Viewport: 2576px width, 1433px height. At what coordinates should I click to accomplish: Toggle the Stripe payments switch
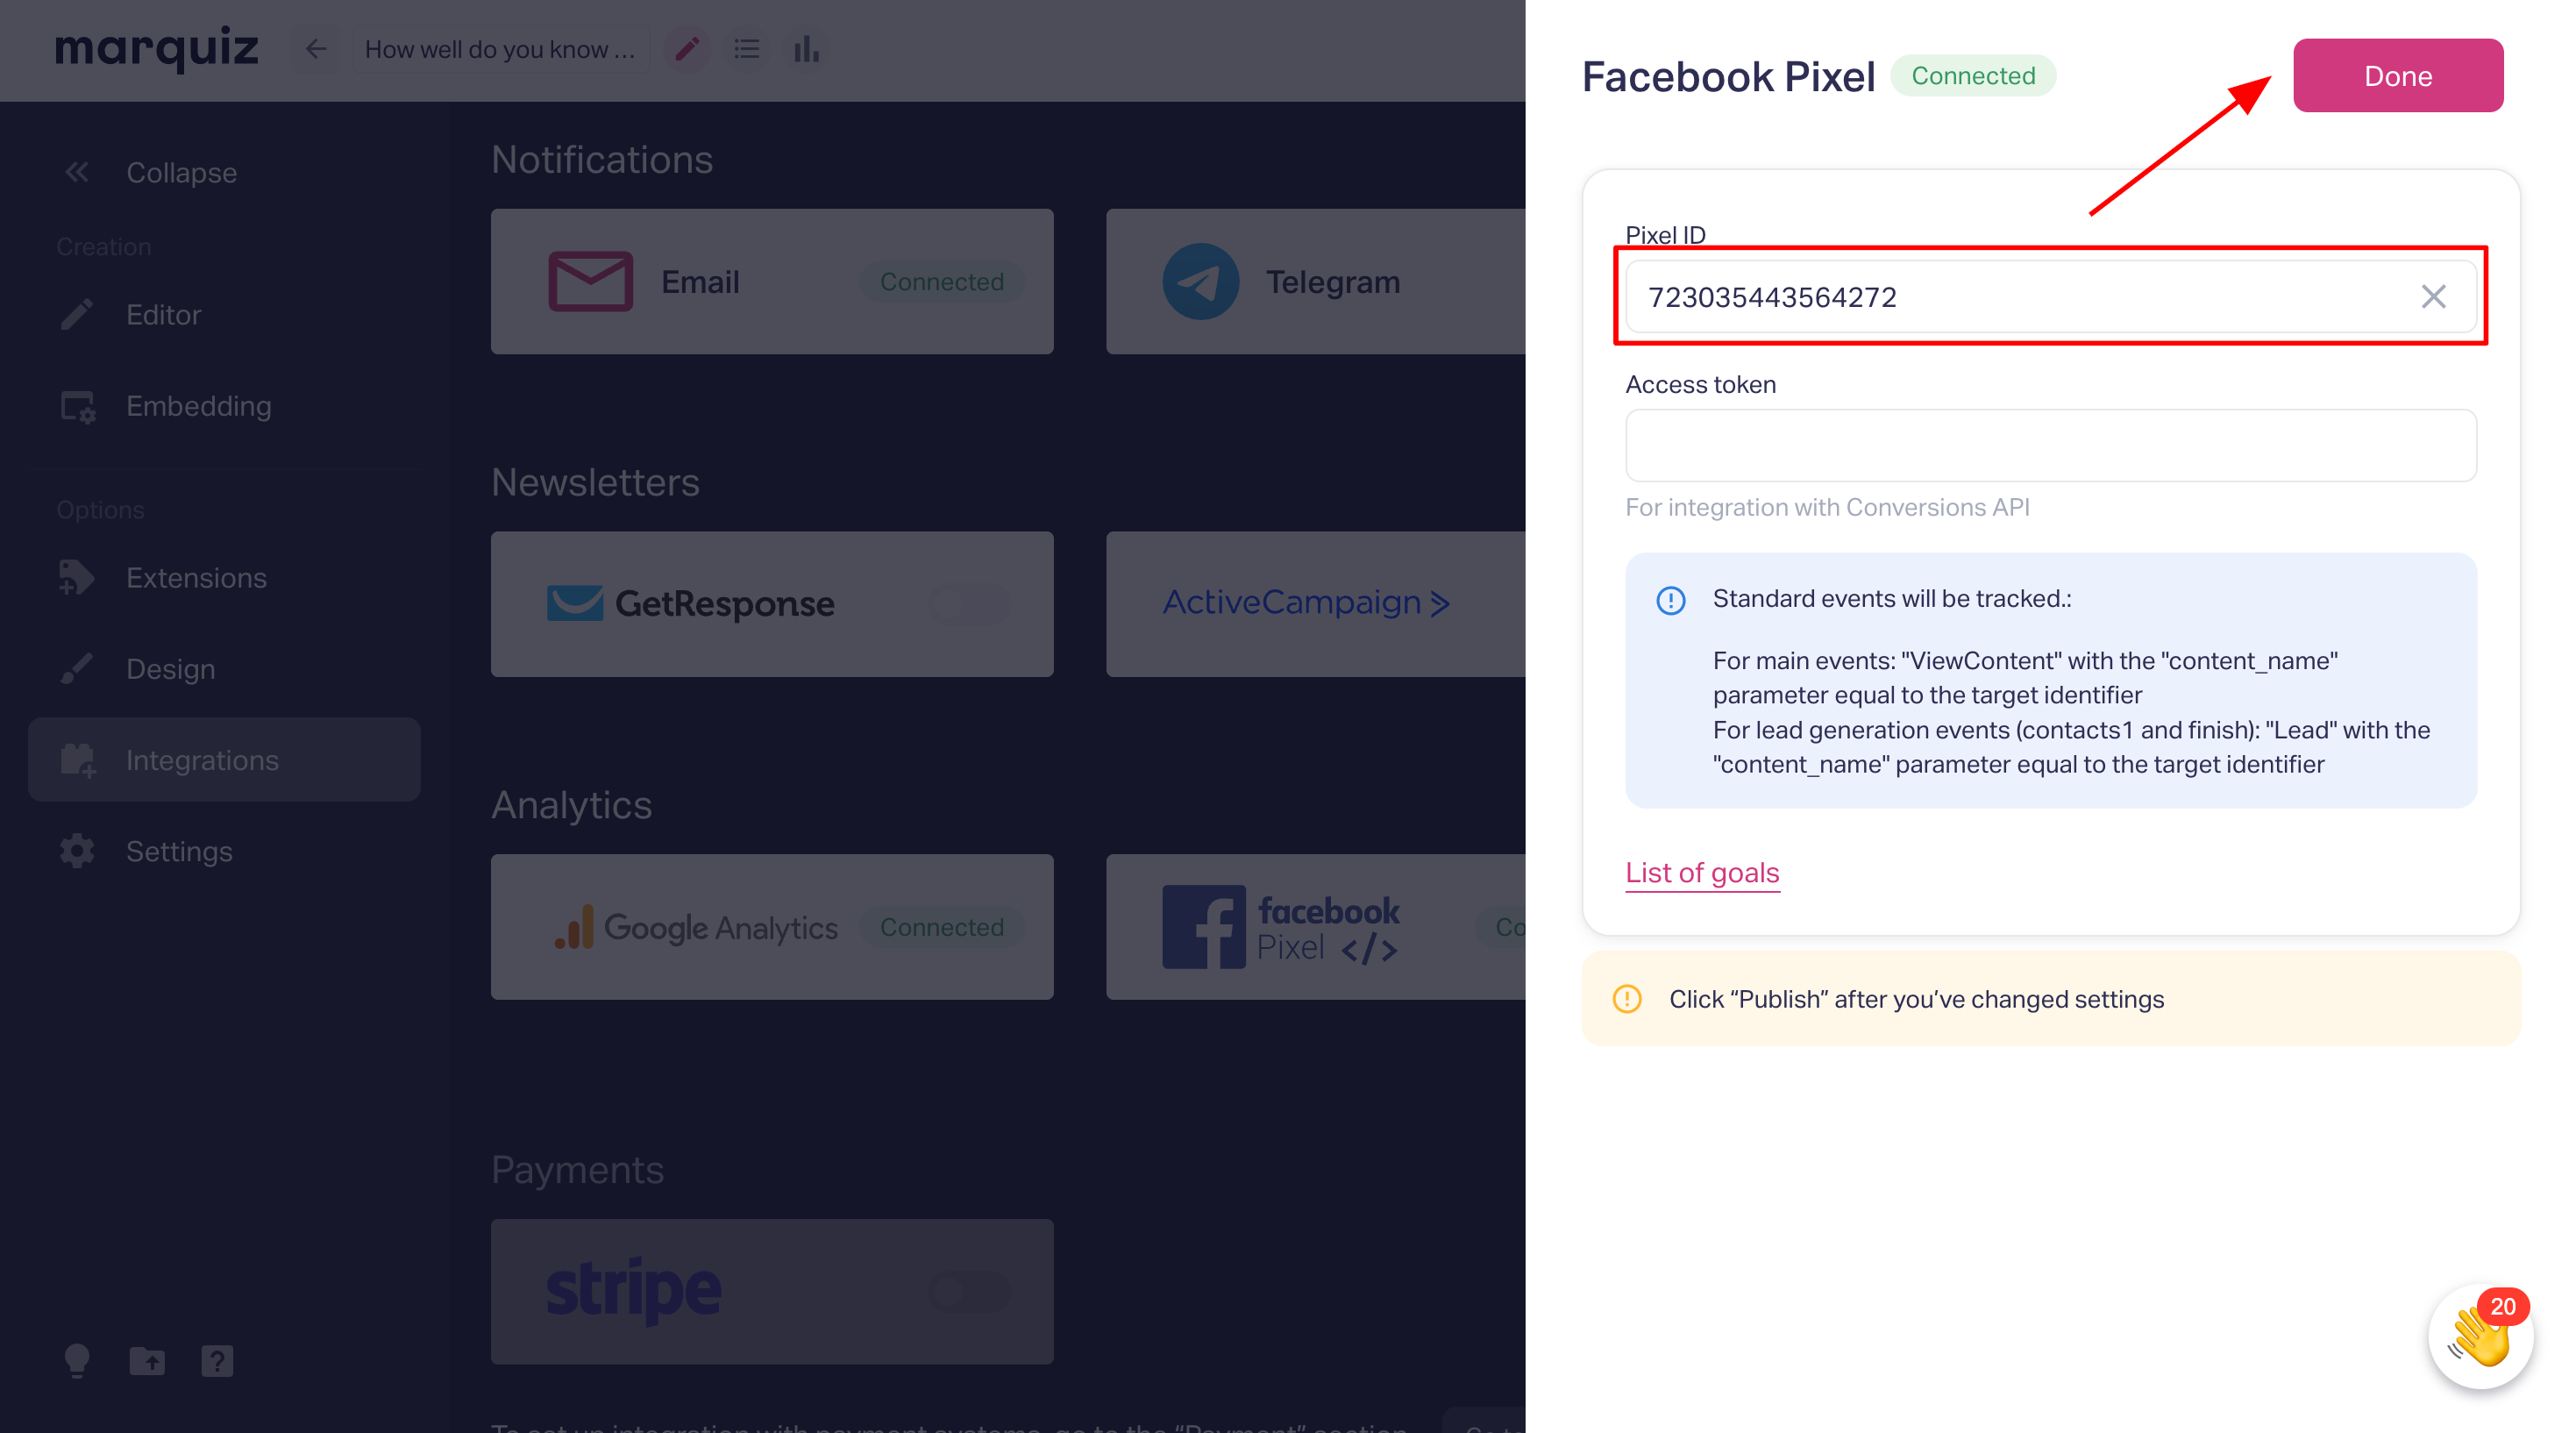969,1291
